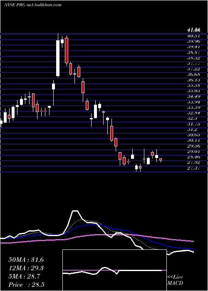The image size is (208, 291).
Task: Click the 33.39 price level label
Action: click(193, 107)
